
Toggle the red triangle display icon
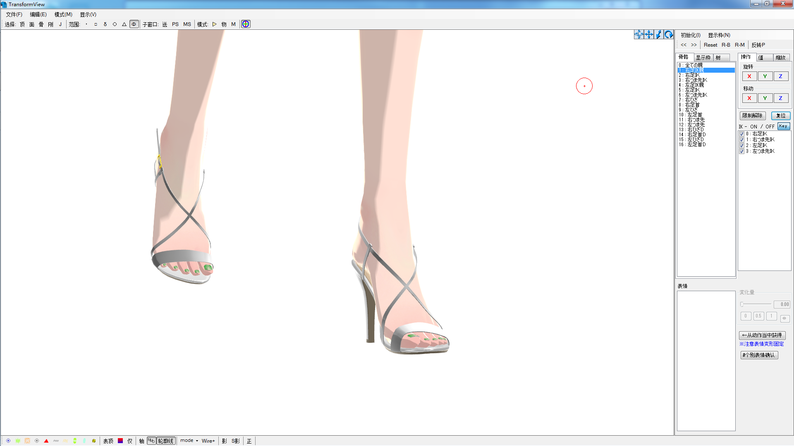pyautogui.click(x=46, y=441)
